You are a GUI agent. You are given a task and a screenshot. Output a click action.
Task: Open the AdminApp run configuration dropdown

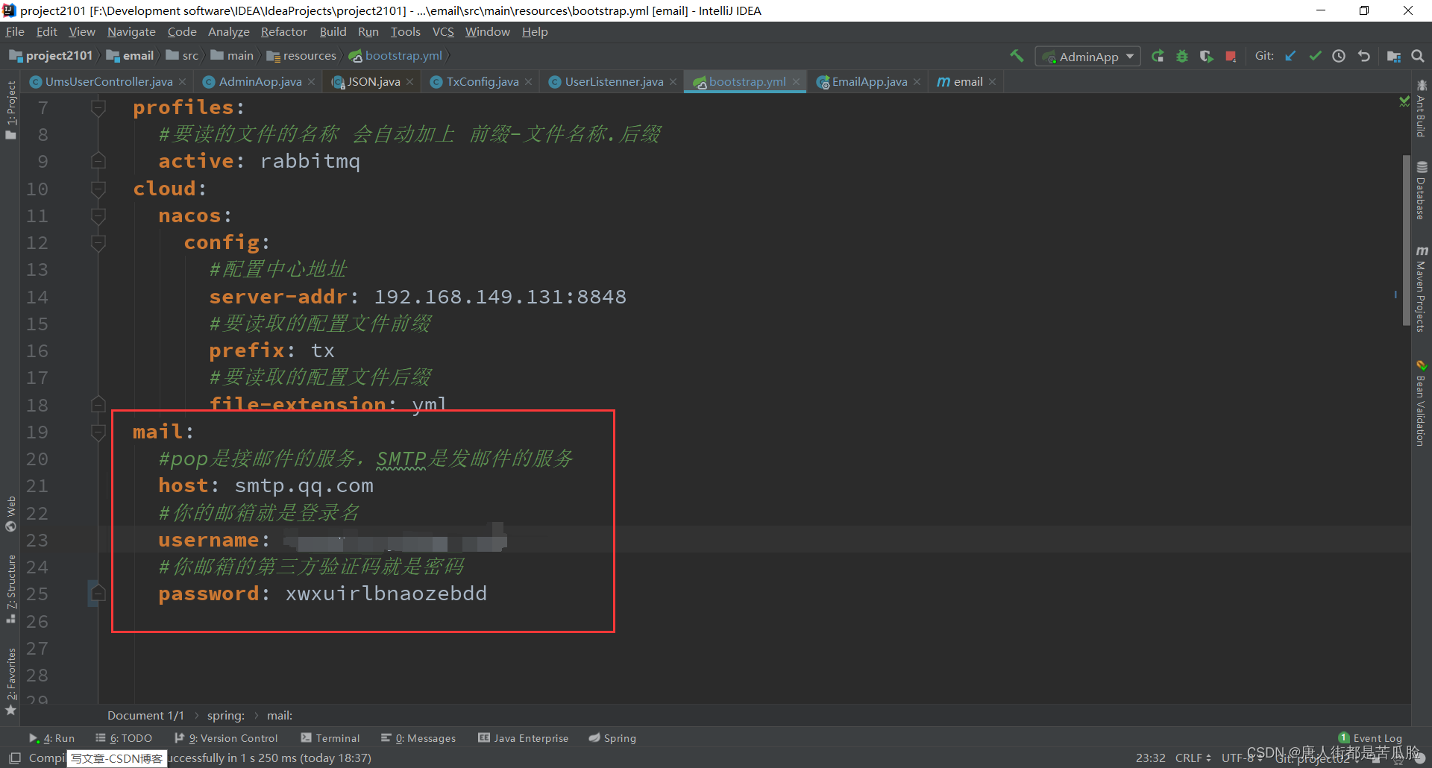click(1087, 57)
